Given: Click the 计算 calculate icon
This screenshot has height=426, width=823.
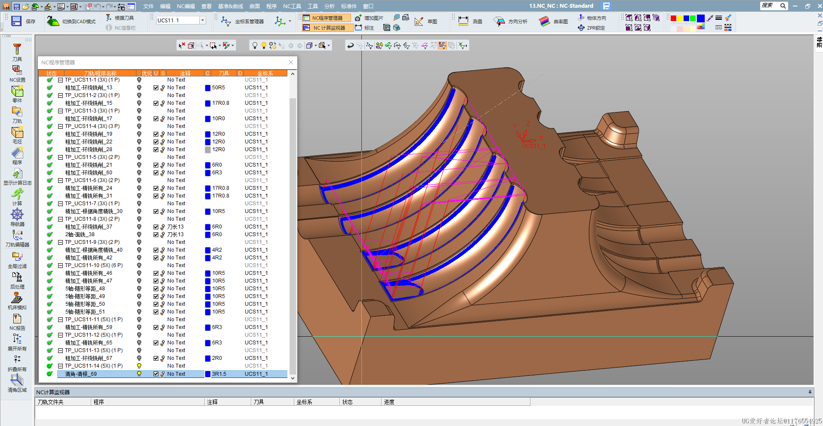Looking at the screenshot, I should (17, 197).
